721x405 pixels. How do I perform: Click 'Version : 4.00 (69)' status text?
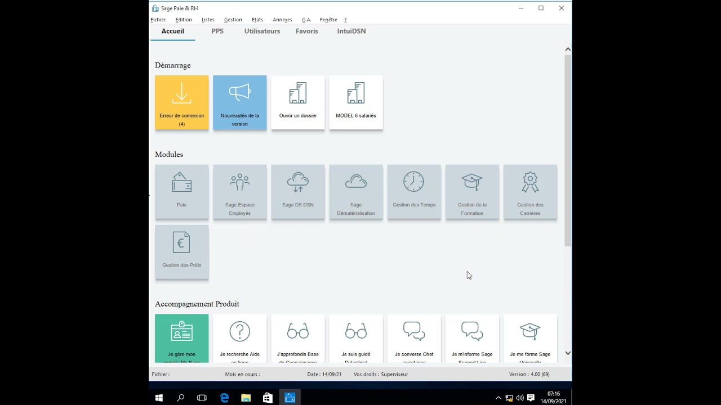point(529,374)
